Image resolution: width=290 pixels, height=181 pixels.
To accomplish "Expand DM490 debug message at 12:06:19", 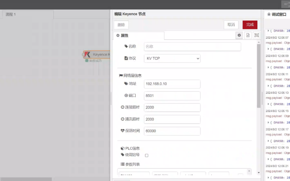I will coord(269,159).
